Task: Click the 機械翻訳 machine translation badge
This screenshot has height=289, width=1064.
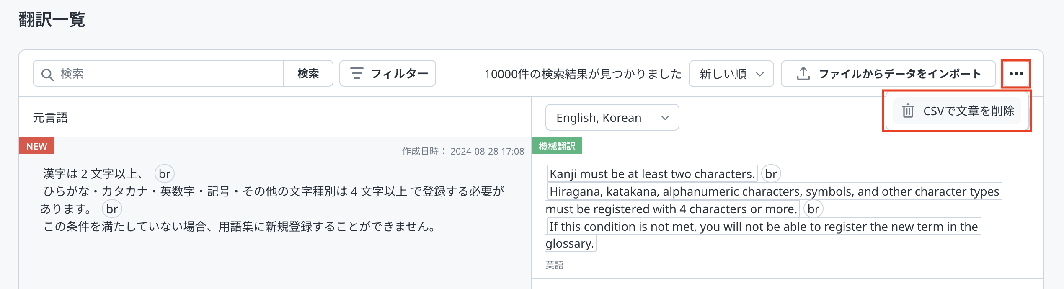Action: [x=557, y=146]
